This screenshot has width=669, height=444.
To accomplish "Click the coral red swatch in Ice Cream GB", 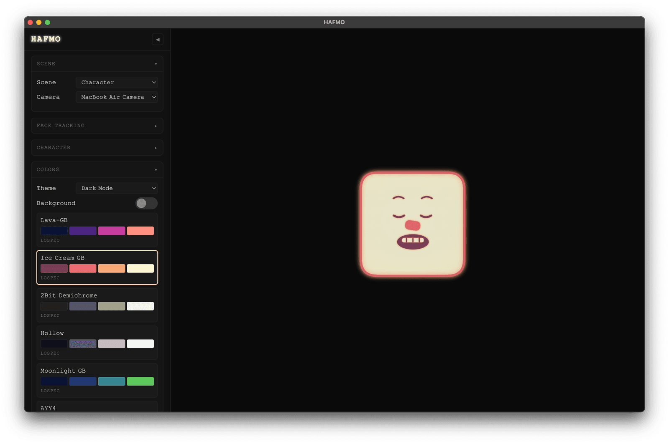I will pyautogui.click(x=83, y=268).
